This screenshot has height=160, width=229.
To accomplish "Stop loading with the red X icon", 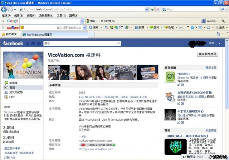I will [x=158, y=10].
